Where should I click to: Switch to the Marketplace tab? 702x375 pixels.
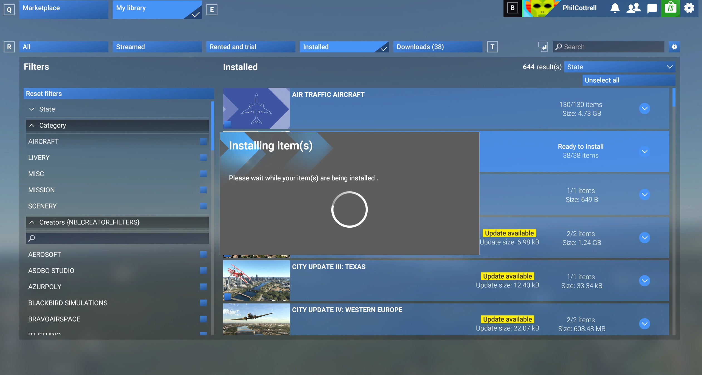[64, 9]
